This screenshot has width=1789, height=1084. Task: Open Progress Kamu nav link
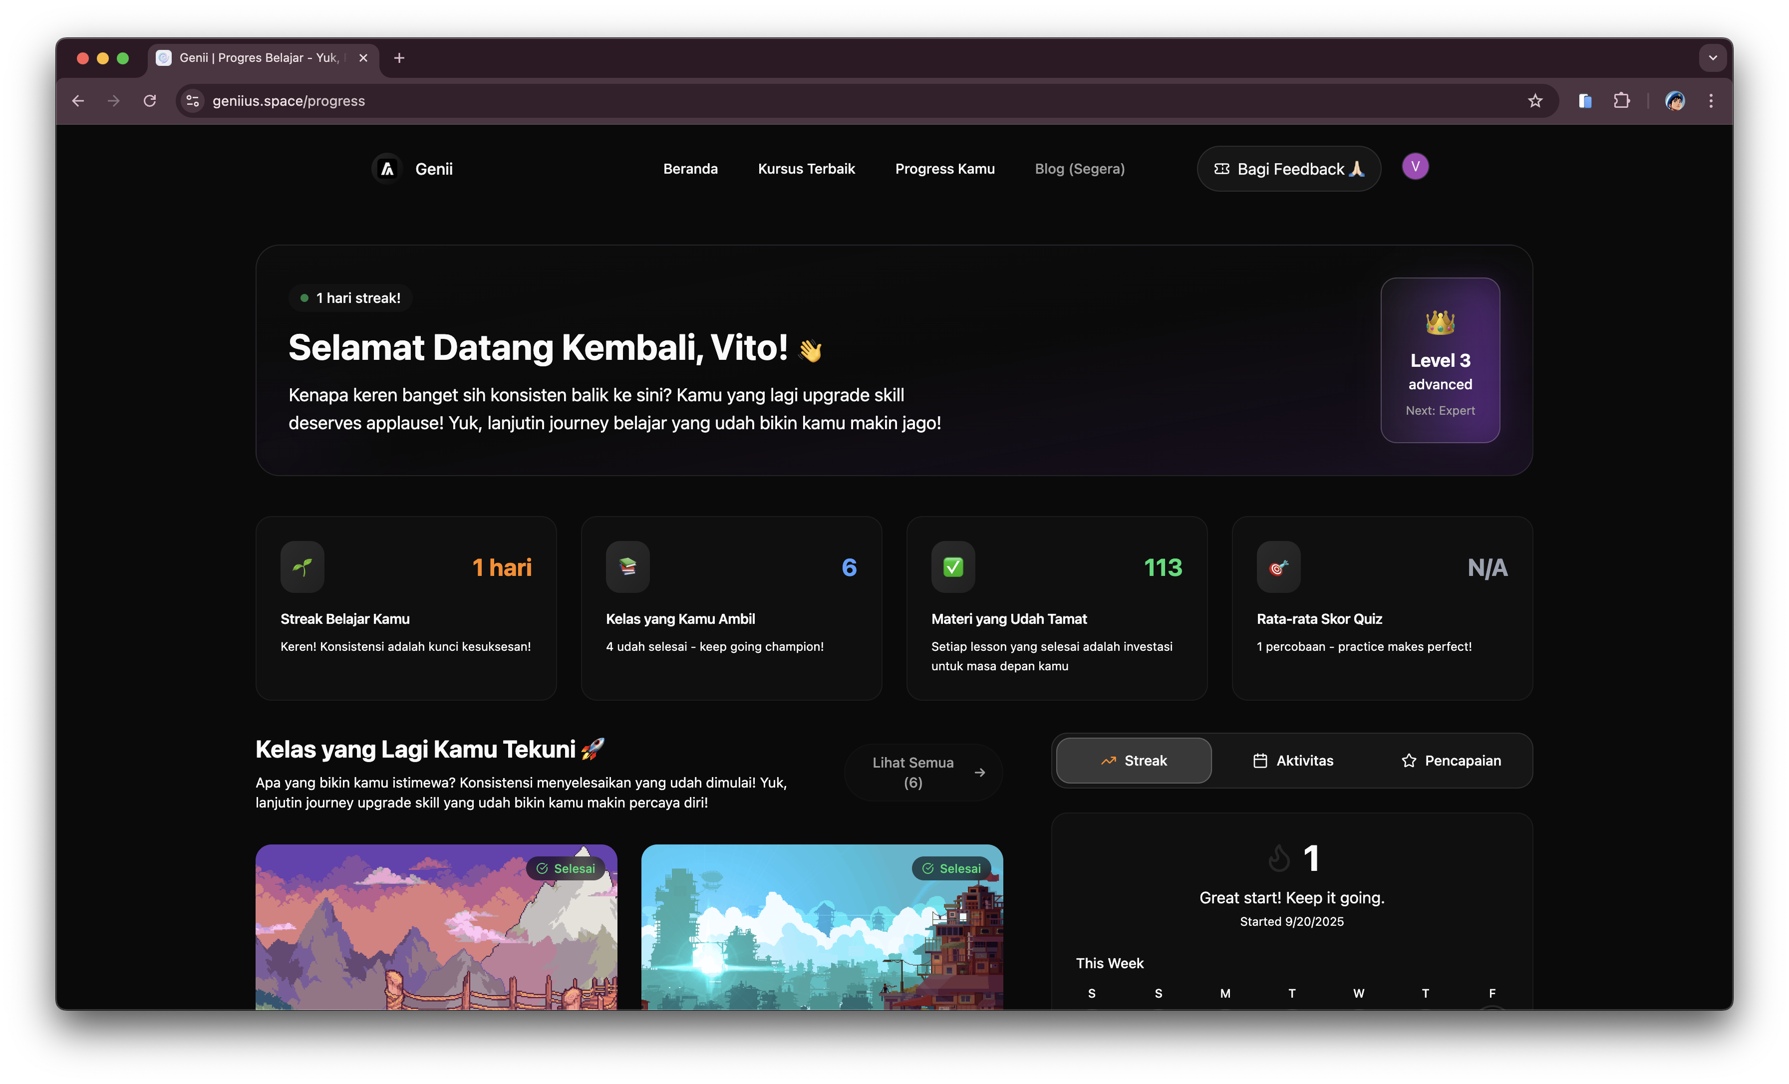pyautogui.click(x=944, y=169)
